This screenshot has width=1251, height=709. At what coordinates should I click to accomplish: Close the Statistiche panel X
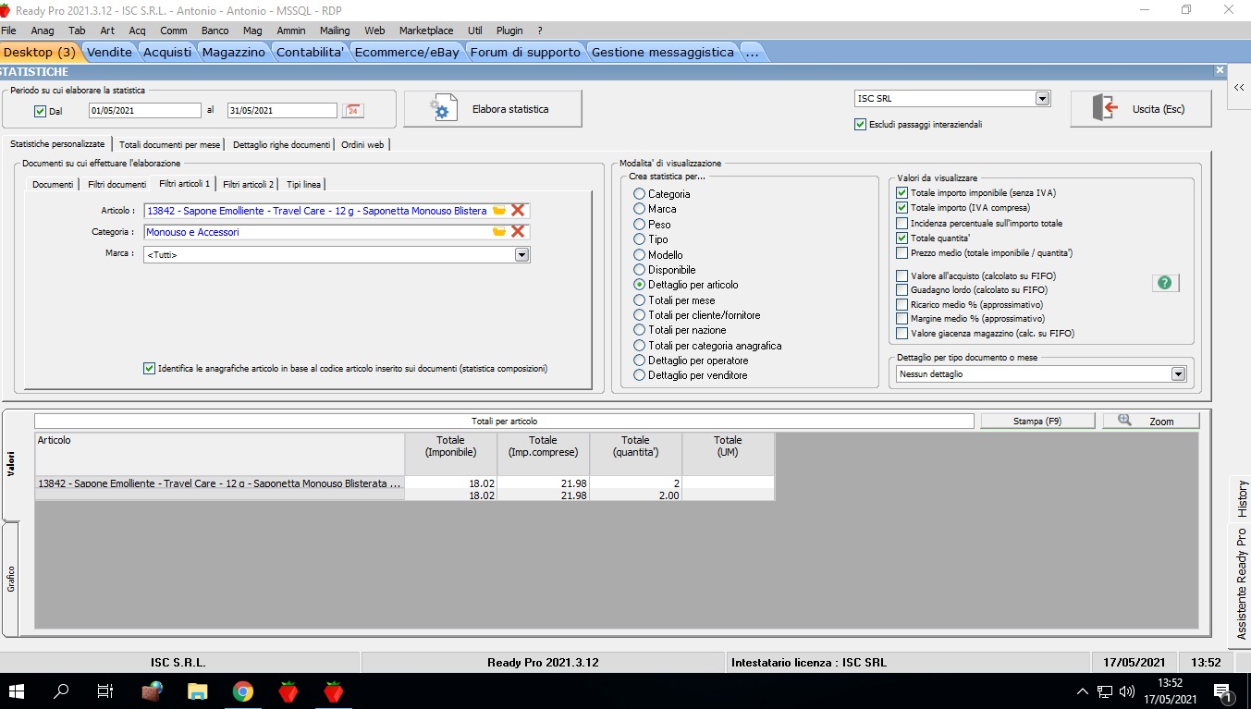(1220, 70)
